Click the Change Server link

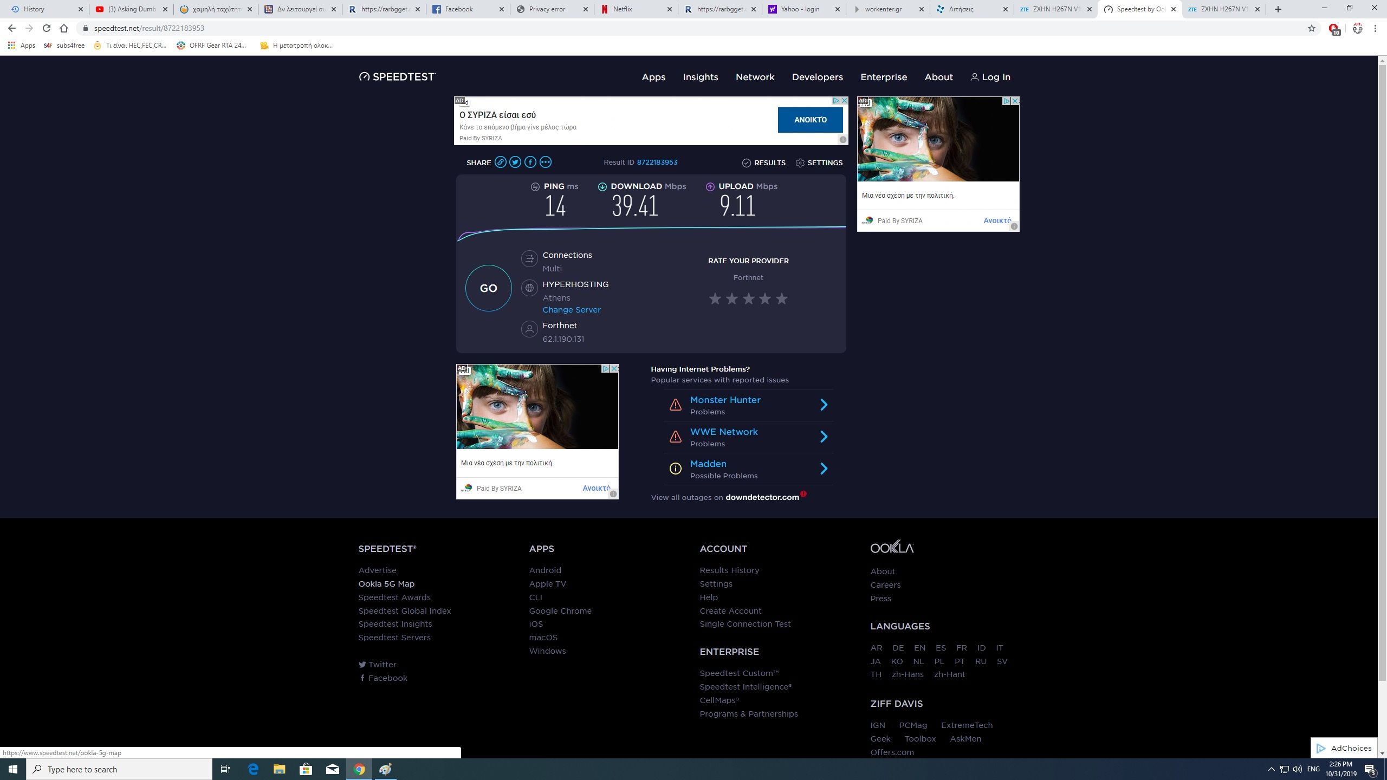[571, 310]
